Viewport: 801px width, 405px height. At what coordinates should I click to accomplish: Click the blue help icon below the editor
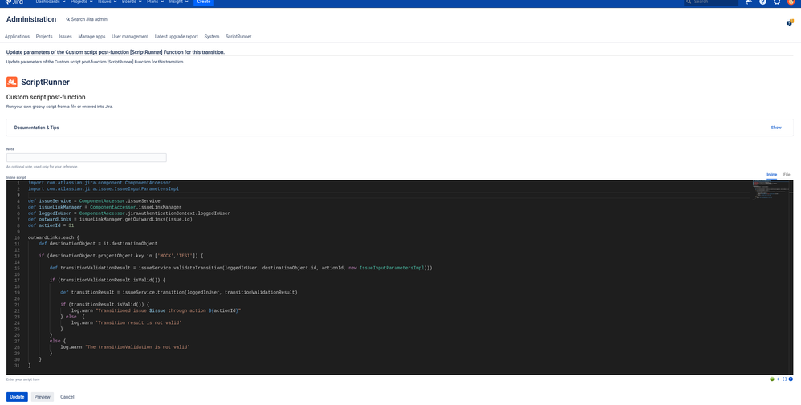point(791,379)
